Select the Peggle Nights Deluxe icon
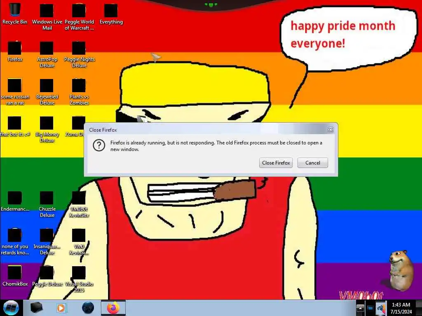This screenshot has height=316, width=422. (79, 54)
